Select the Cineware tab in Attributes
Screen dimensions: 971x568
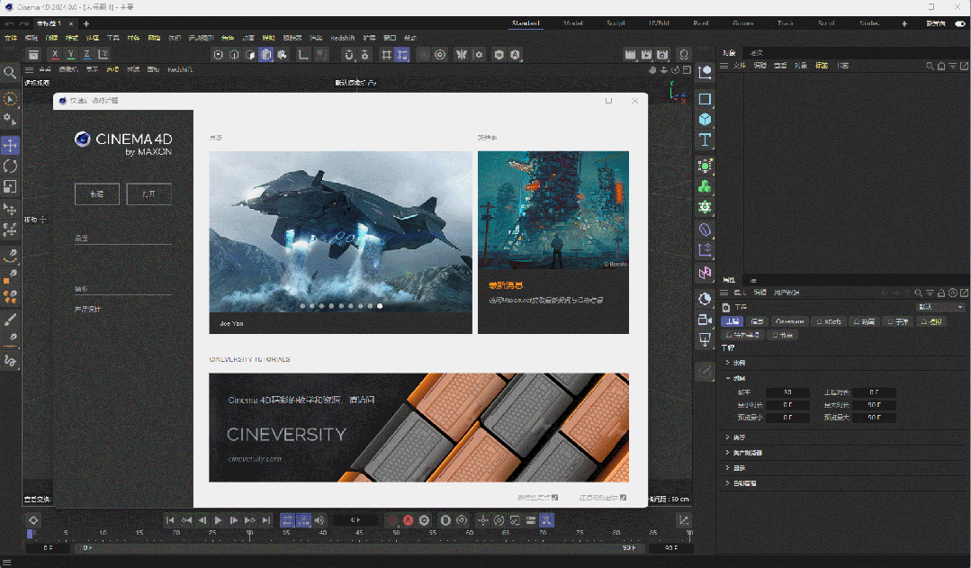click(x=789, y=321)
